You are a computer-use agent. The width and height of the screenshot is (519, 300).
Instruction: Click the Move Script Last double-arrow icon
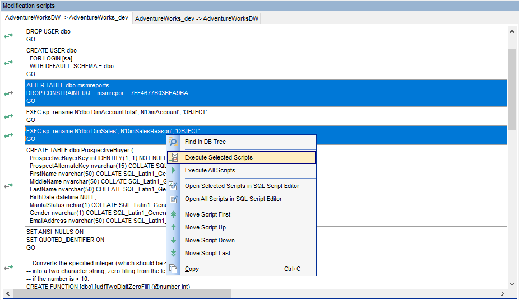(174, 253)
